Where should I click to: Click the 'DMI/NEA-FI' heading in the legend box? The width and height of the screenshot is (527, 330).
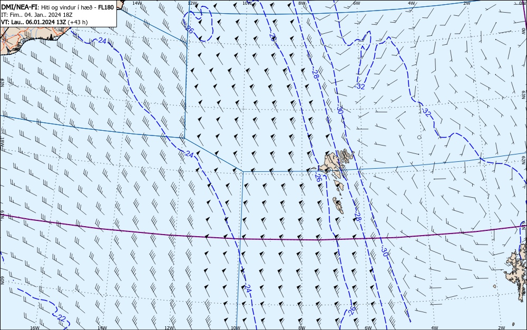tap(20, 7)
